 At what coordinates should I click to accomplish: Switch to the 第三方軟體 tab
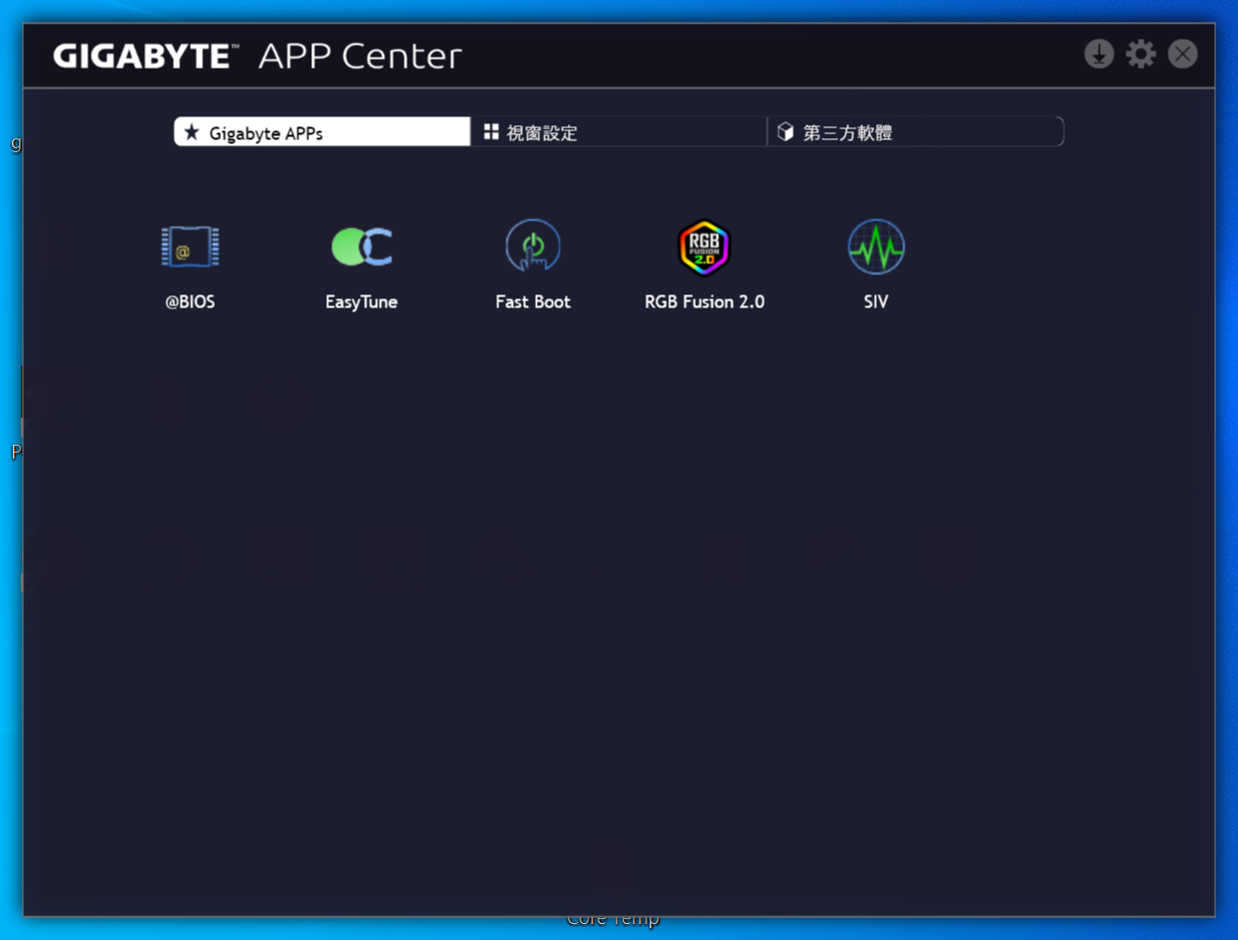[x=916, y=132]
